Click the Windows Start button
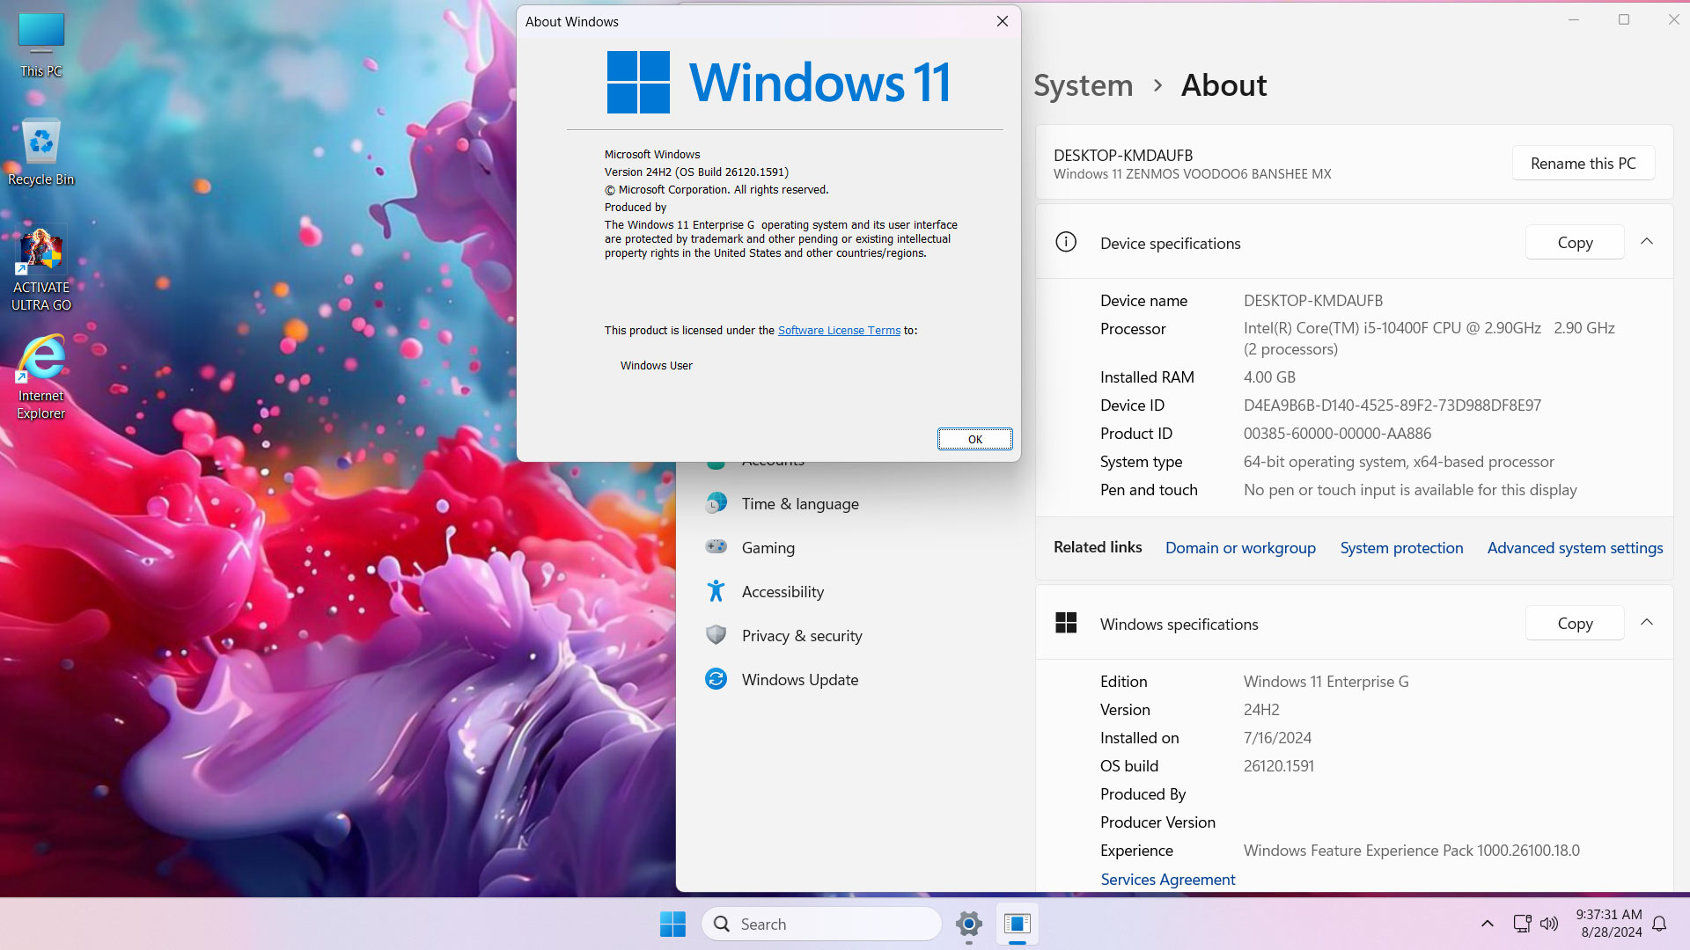The height and width of the screenshot is (950, 1690). pyautogui.click(x=673, y=924)
